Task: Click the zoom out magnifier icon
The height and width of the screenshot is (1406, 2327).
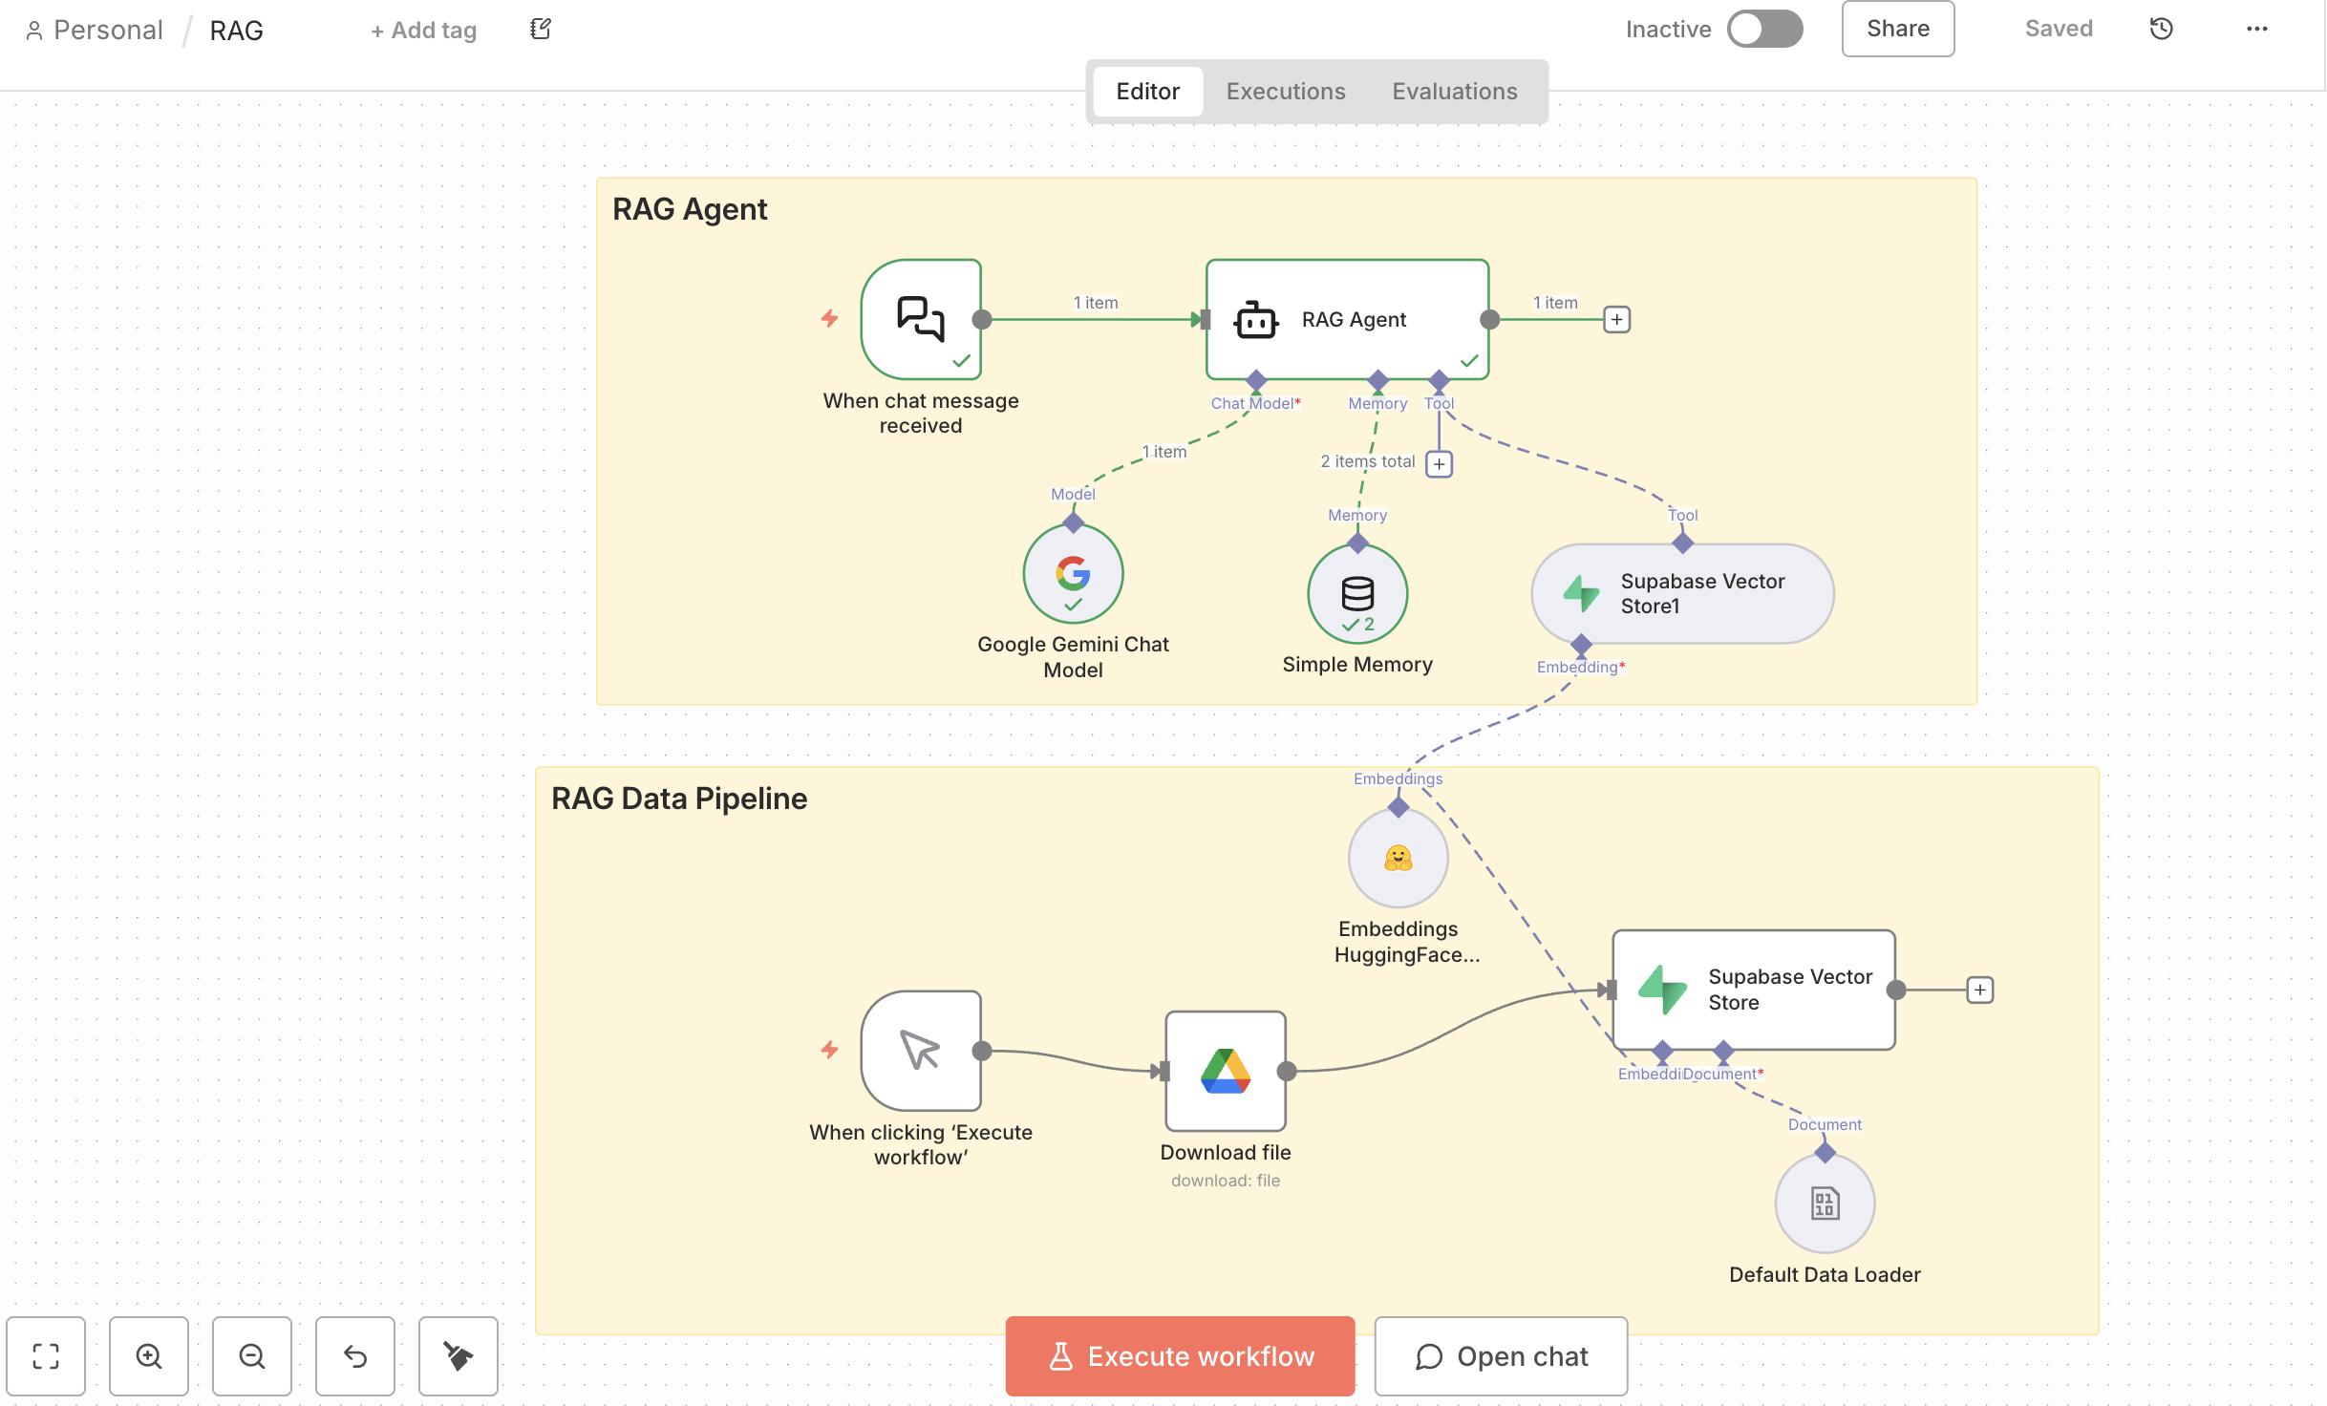Action: click(252, 1355)
